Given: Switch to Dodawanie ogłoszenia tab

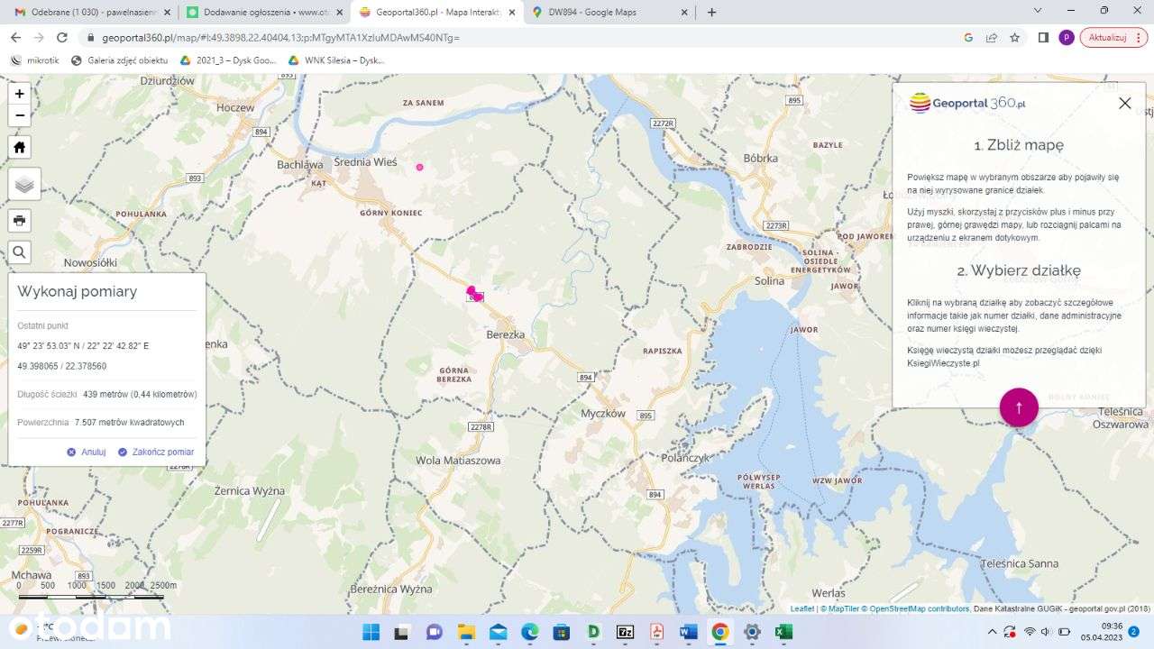Looking at the screenshot, I should coord(261,12).
